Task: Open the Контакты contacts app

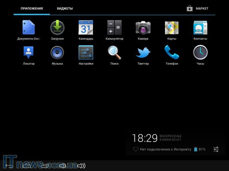Action: point(200,28)
